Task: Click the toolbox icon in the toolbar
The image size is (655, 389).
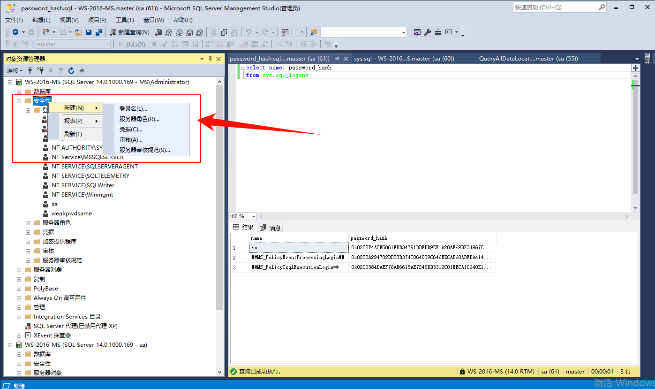Action: click(x=438, y=32)
